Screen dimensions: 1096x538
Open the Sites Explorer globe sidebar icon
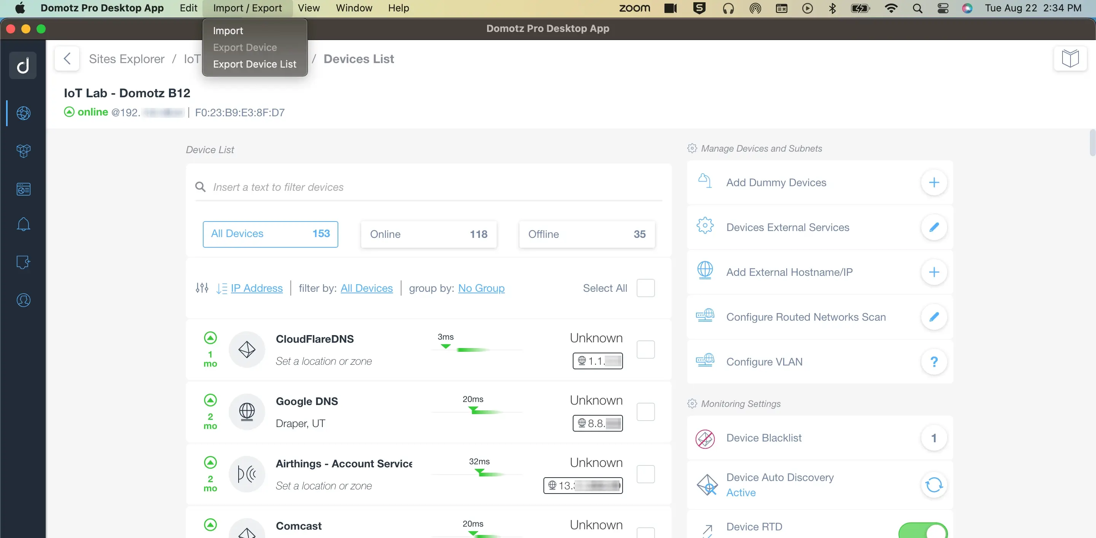click(x=23, y=113)
